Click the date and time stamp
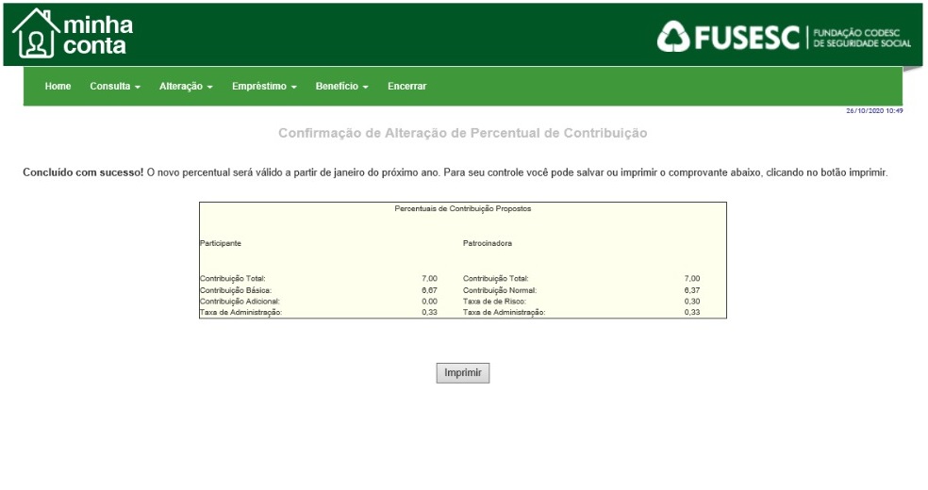The width and height of the screenshot is (928, 490). pyautogui.click(x=874, y=111)
